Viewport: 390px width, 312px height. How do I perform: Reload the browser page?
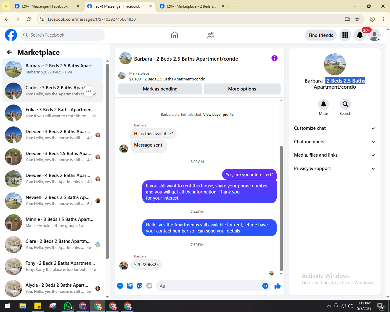[29, 19]
